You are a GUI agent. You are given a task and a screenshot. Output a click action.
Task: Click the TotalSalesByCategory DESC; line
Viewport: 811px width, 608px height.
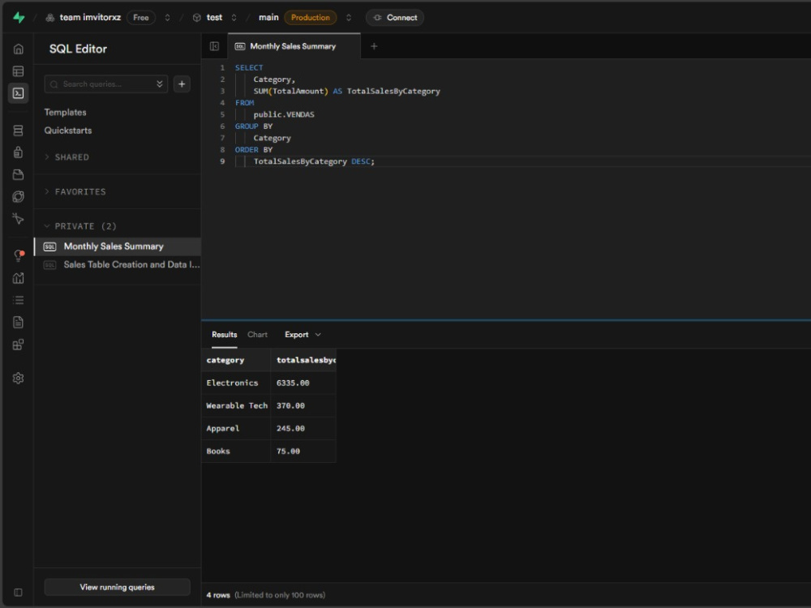pos(314,161)
